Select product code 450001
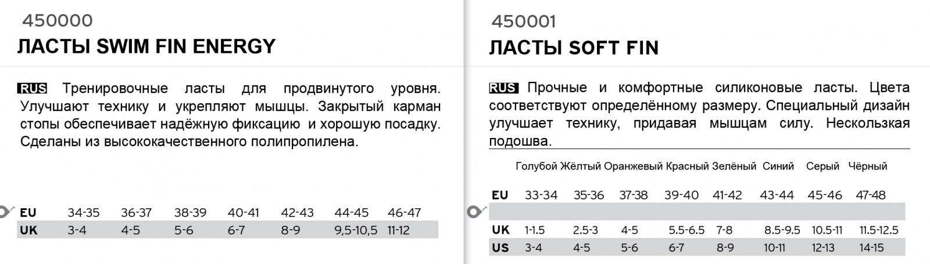Image resolution: width=930 pixels, height=264 pixels. click(524, 21)
